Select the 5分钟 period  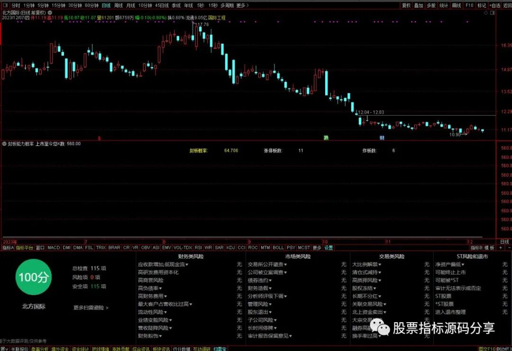43,6
